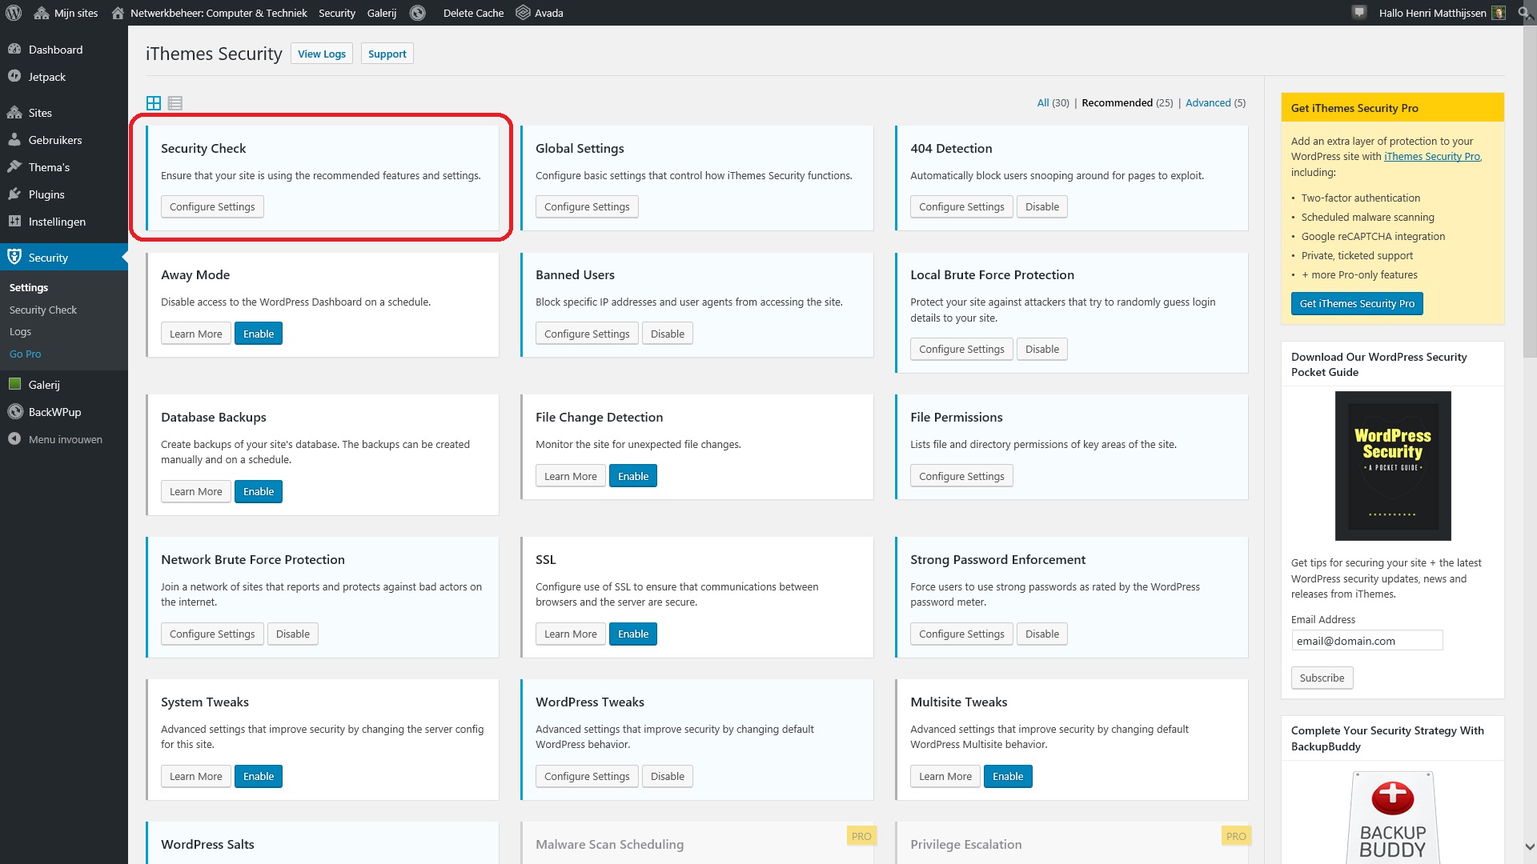The height and width of the screenshot is (864, 1537).
Task: Click the WordPress logo in admin bar
Action: click(14, 13)
